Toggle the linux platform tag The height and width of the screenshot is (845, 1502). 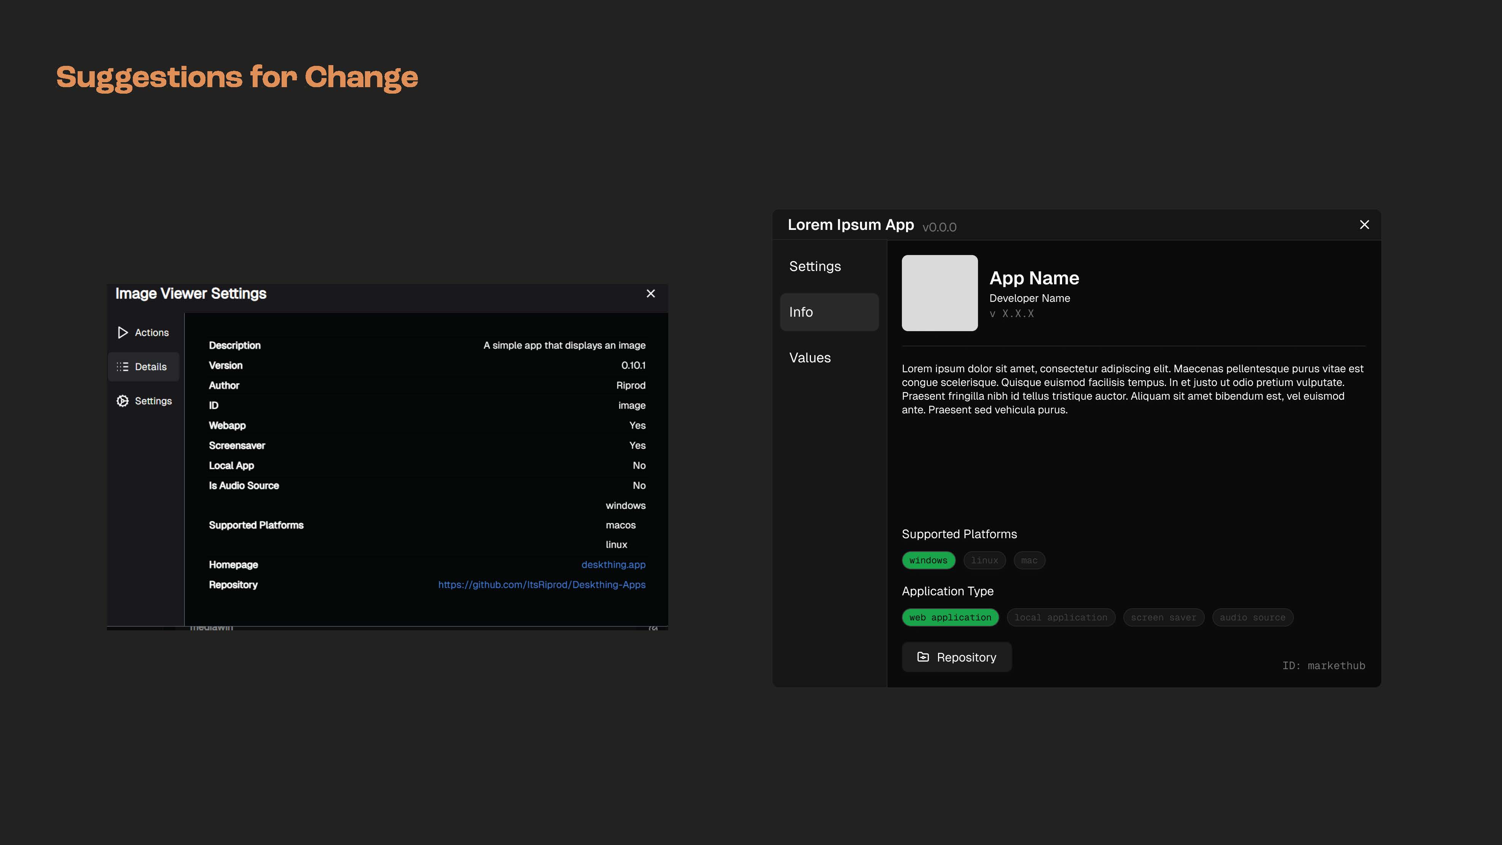pyautogui.click(x=984, y=560)
